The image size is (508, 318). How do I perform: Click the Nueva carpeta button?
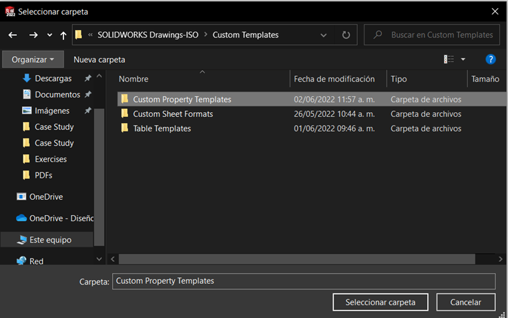pyautogui.click(x=99, y=59)
